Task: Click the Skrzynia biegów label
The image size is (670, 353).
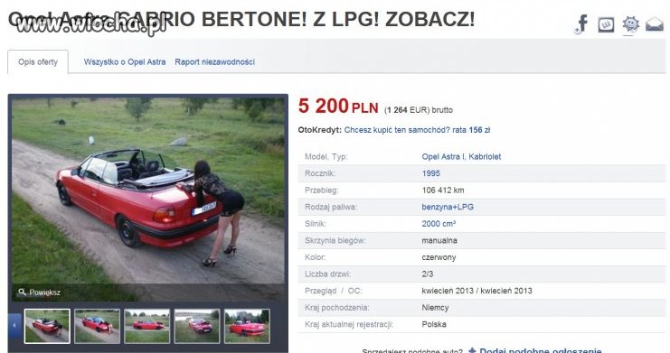Action: pos(335,240)
